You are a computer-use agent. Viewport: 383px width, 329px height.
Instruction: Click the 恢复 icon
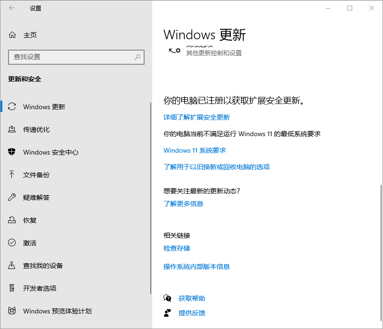coord(12,220)
